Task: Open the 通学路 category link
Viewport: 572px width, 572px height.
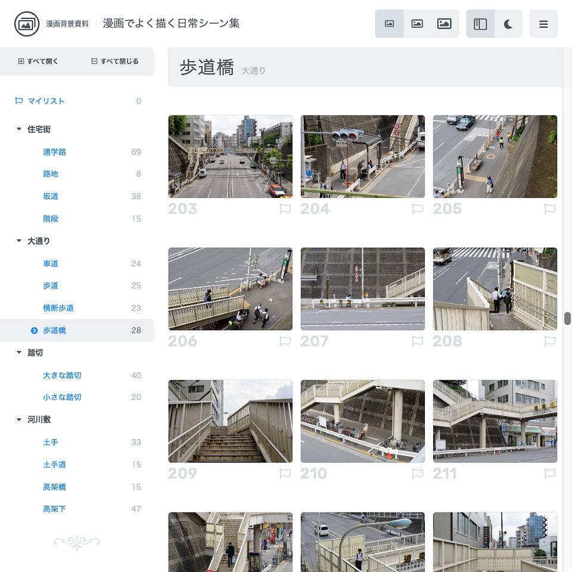Action: 54,152
